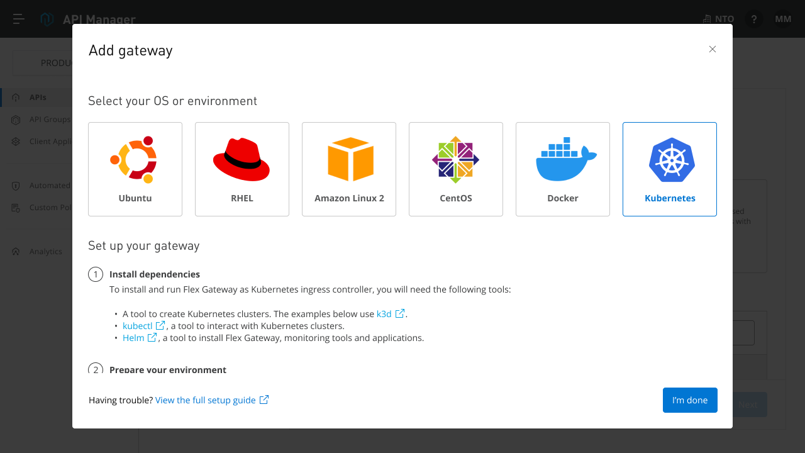This screenshot has width=805, height=453.
Task: Click the external icon after setup guide
Action: click(x=264, y=400)
